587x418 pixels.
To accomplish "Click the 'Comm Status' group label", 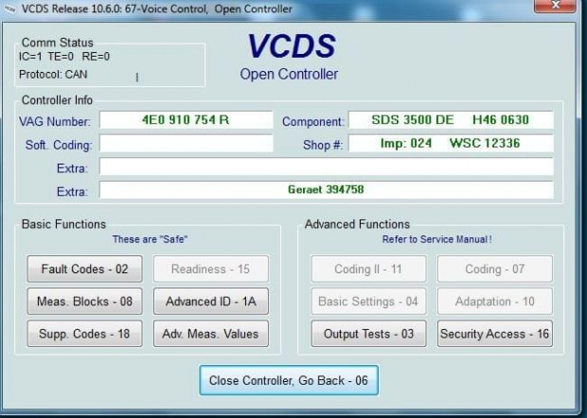I will 57,43.
